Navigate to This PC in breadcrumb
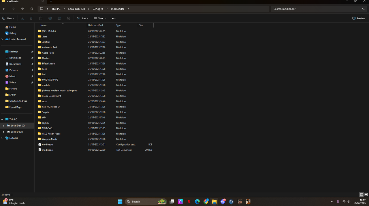The width and height of the screenshot is (369, 206). (56, 9)
